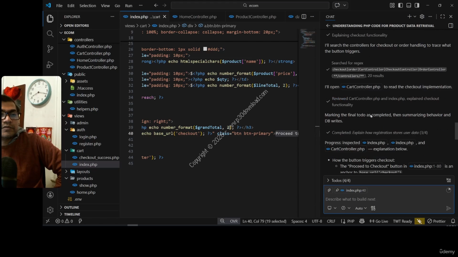Expand the OPEN EDITORS section
This screenshot has width=458, height=257.
[x=76, y=26]
